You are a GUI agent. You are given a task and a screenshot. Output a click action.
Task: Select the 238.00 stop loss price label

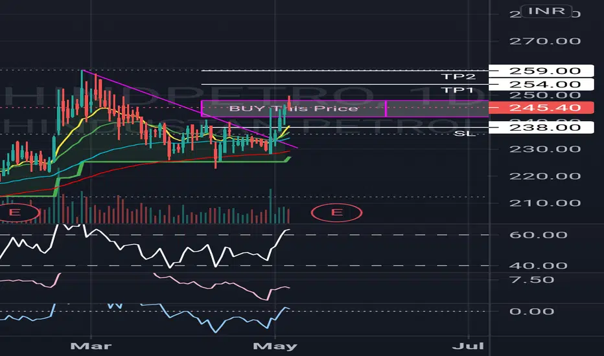(541, 128)
